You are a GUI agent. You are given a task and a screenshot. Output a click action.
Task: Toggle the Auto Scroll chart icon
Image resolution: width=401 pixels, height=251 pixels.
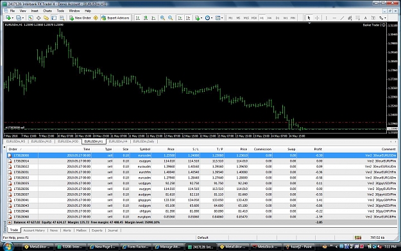click(x=180, y=18)
